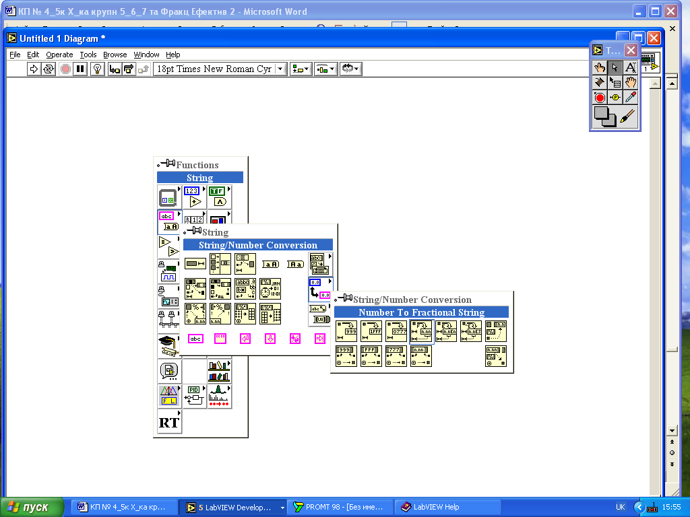Viewport: 690px width, 517px height.
Task: Click the Step Over button
Action: [129, 69]
